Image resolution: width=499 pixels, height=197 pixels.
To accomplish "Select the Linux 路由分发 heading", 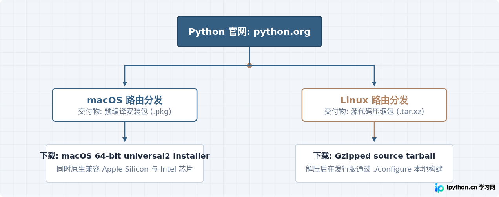I will (374, 100).
